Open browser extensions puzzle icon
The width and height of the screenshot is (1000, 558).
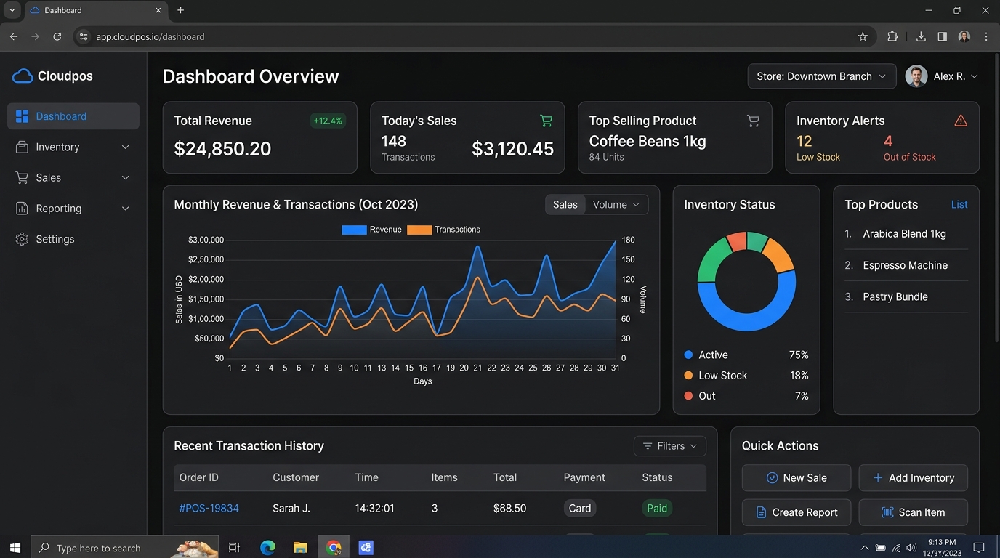click(x=892, y=36)
